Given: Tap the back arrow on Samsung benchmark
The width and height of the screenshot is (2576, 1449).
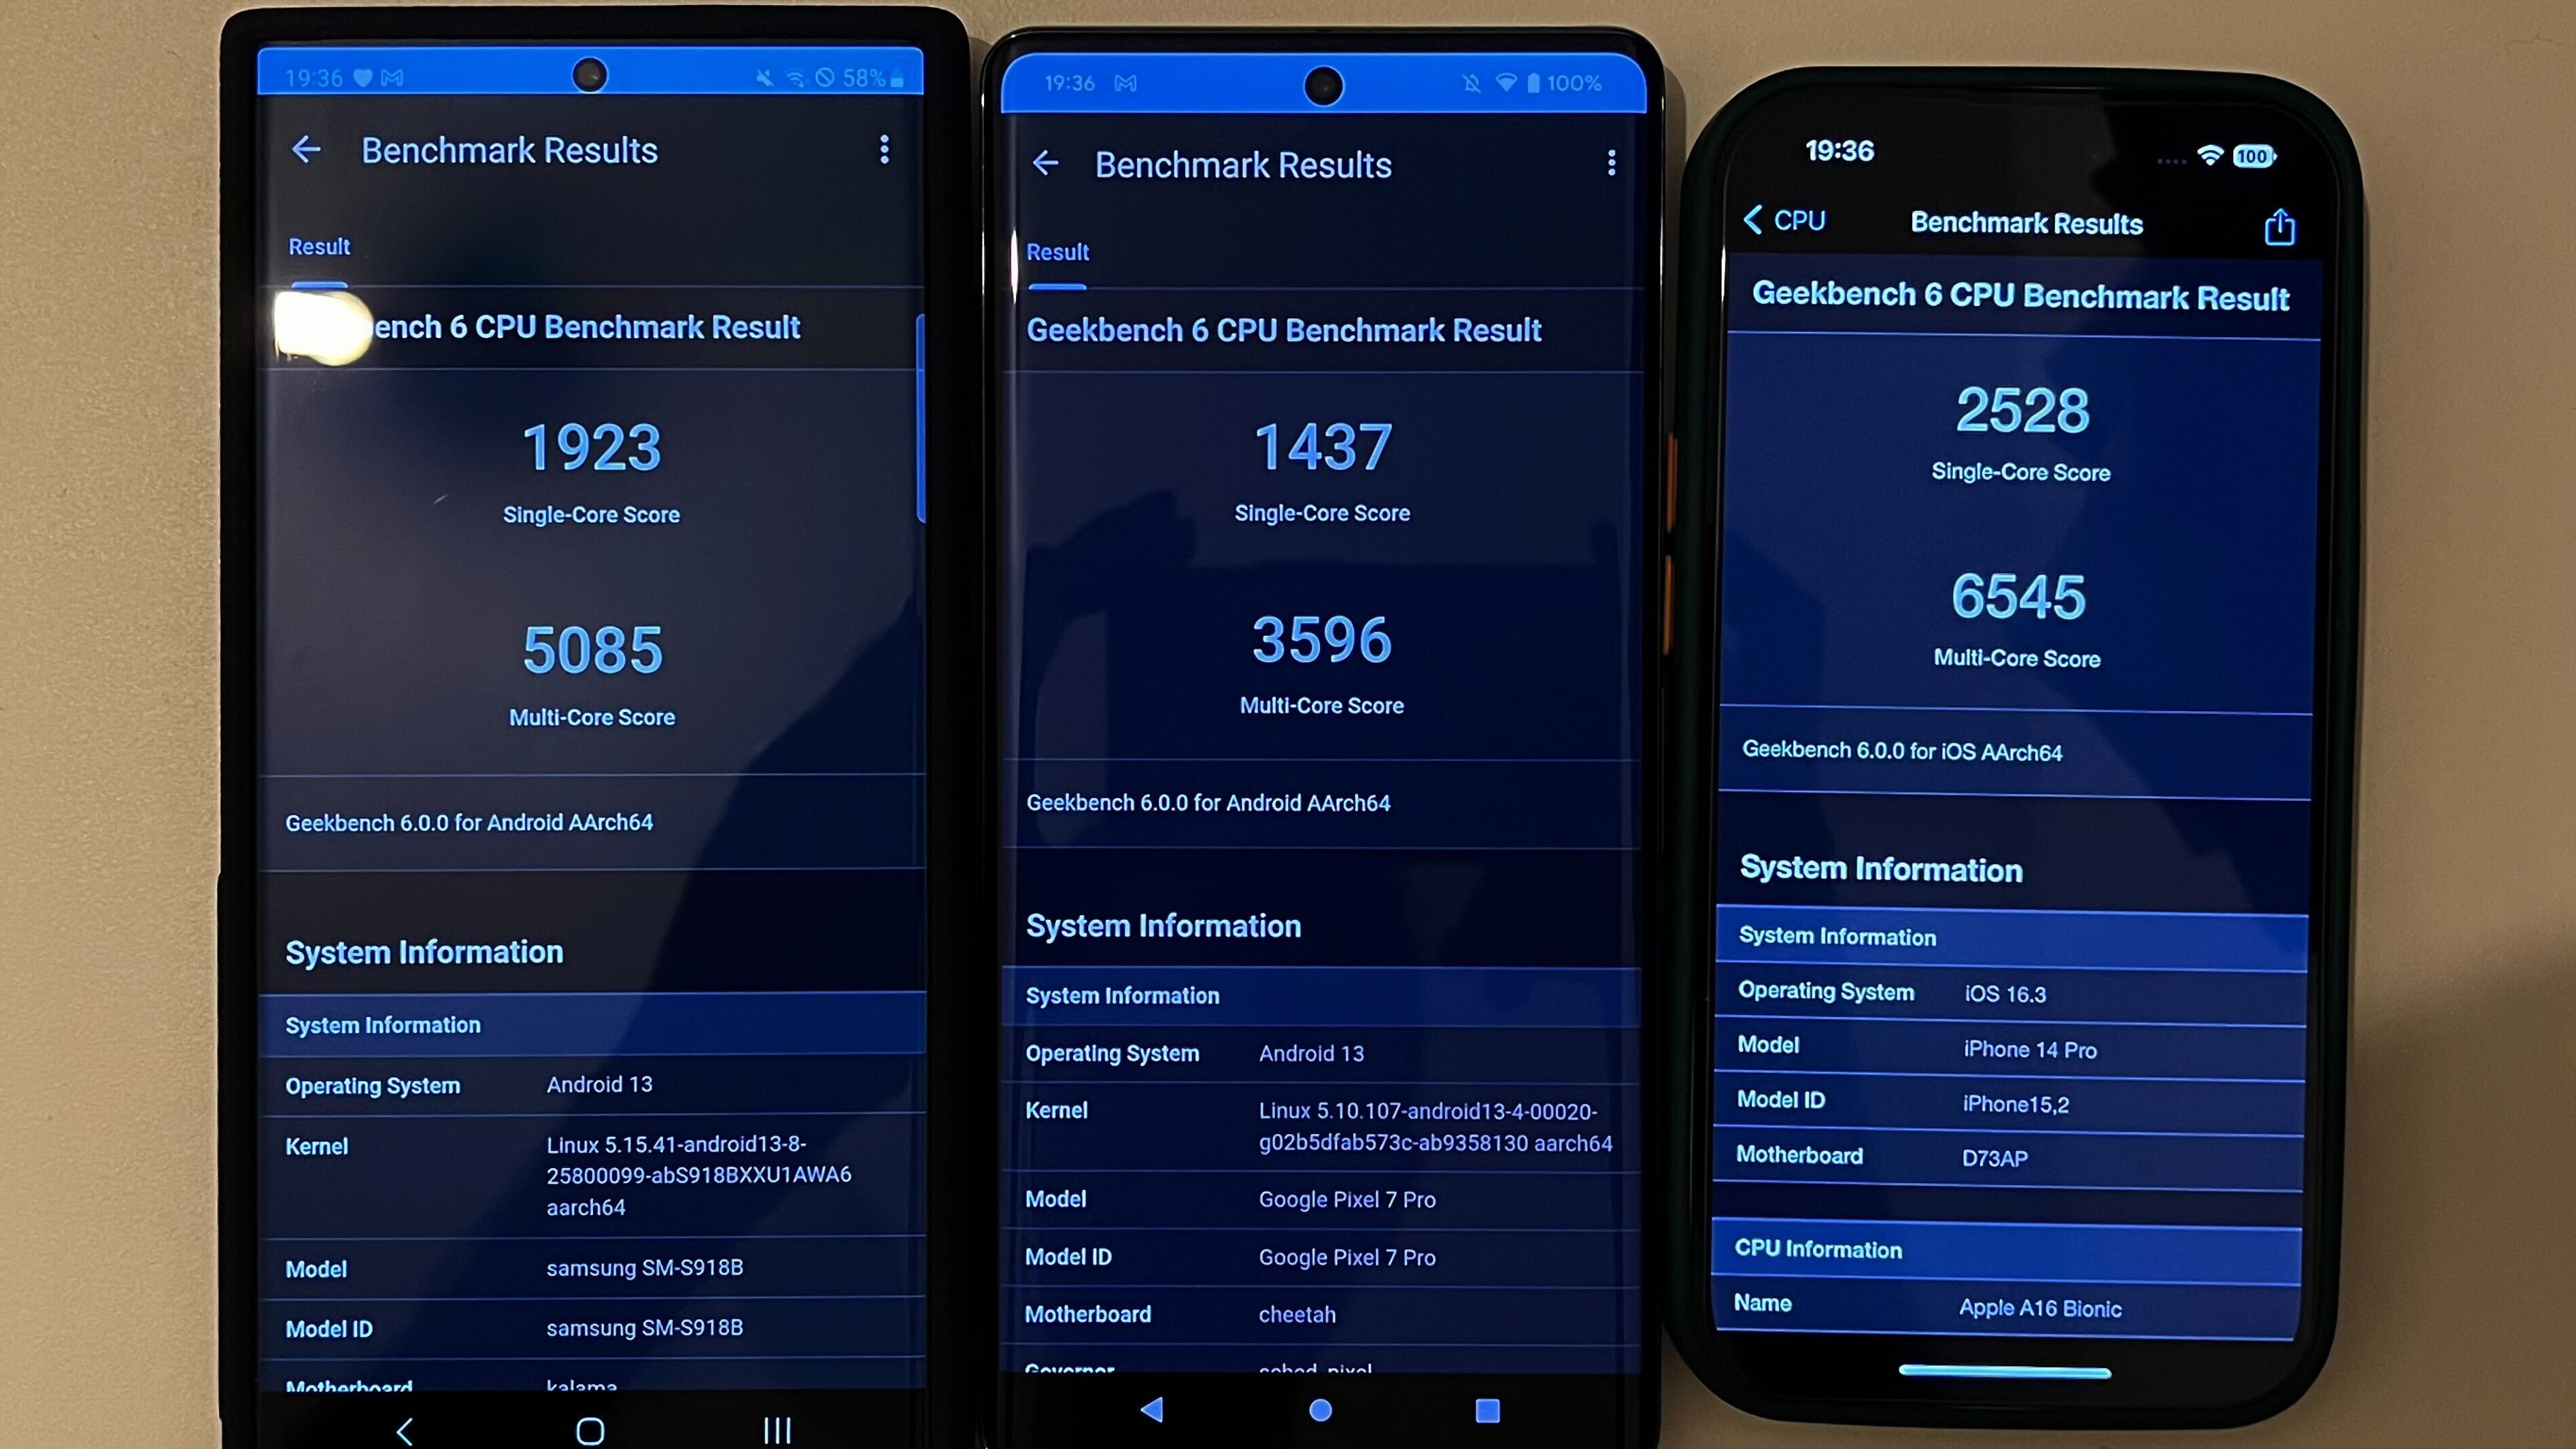Looking at the screenshot, I should pos(304,149).
